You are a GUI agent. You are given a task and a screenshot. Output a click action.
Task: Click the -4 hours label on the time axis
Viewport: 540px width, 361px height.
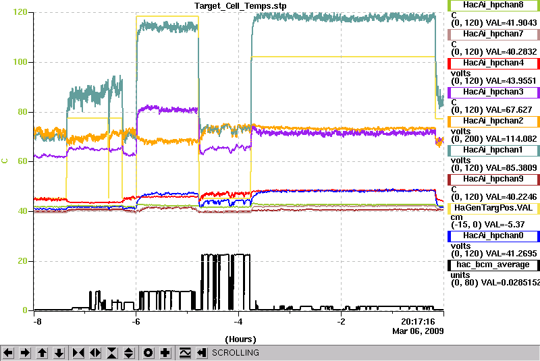coord(238,322)
